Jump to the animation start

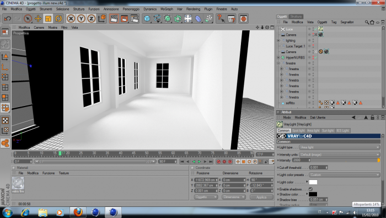tap(182, 162)
